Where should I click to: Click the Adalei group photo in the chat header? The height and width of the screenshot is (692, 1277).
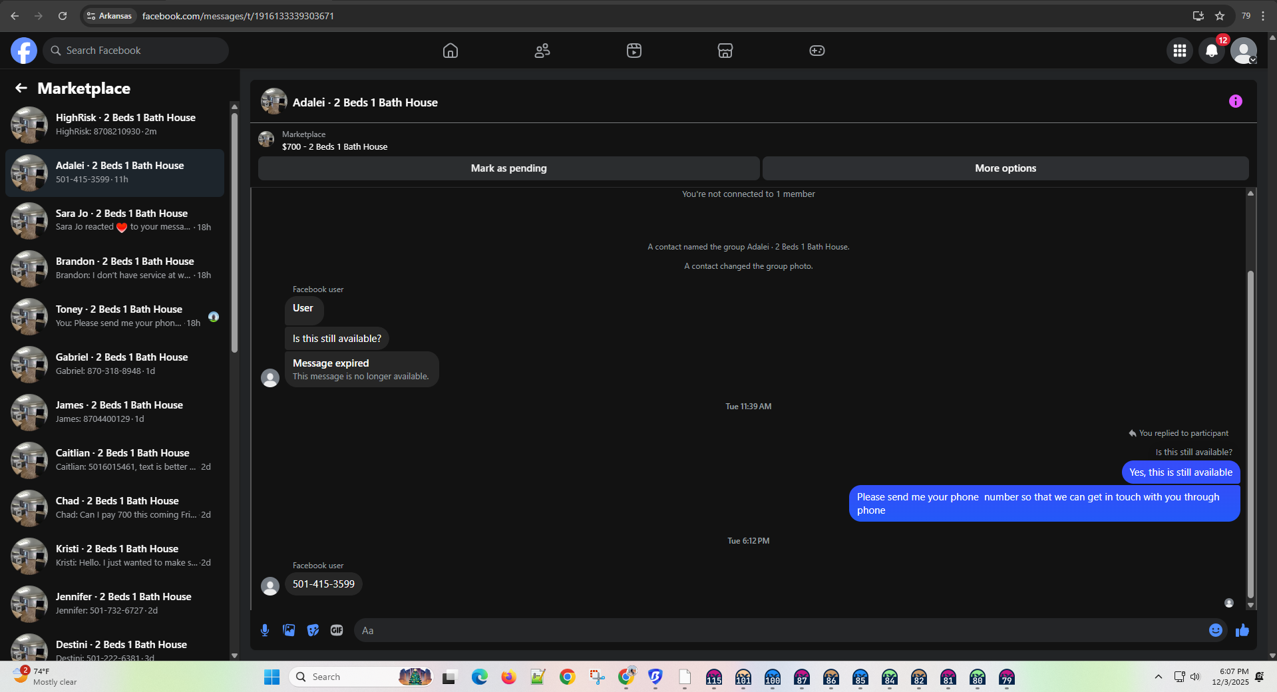click(x=274, y=102)
